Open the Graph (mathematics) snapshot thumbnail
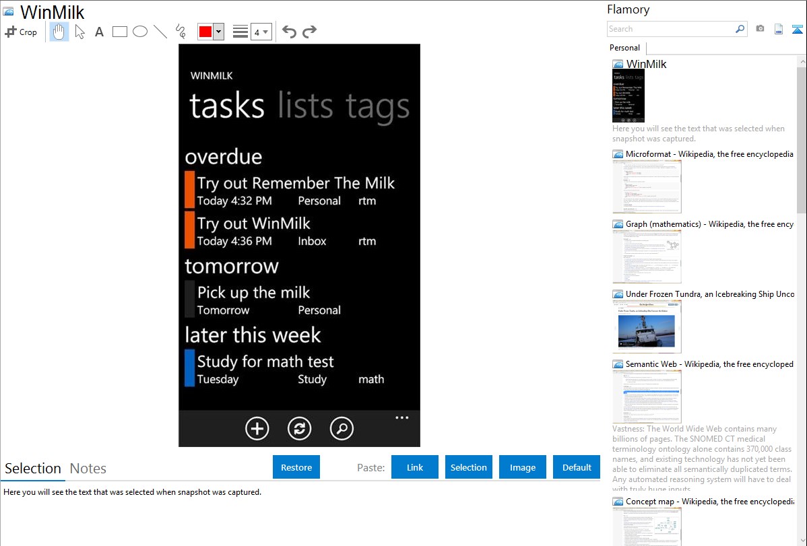This screenshot has width=807, height=546. [x=647, y=257]
